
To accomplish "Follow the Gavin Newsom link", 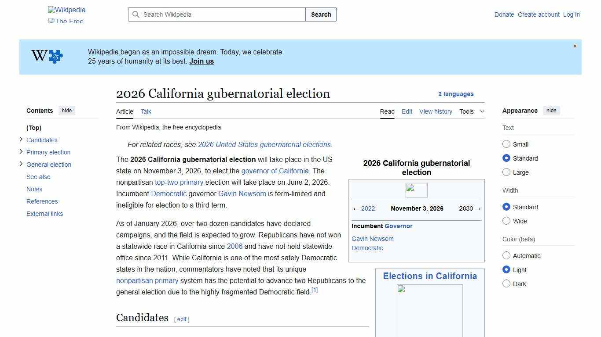I will point(242,194).
